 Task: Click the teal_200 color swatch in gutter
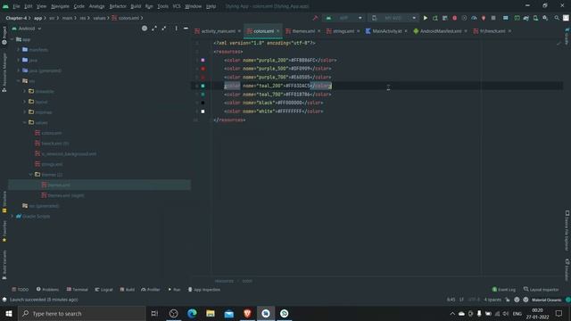(203, 86)
